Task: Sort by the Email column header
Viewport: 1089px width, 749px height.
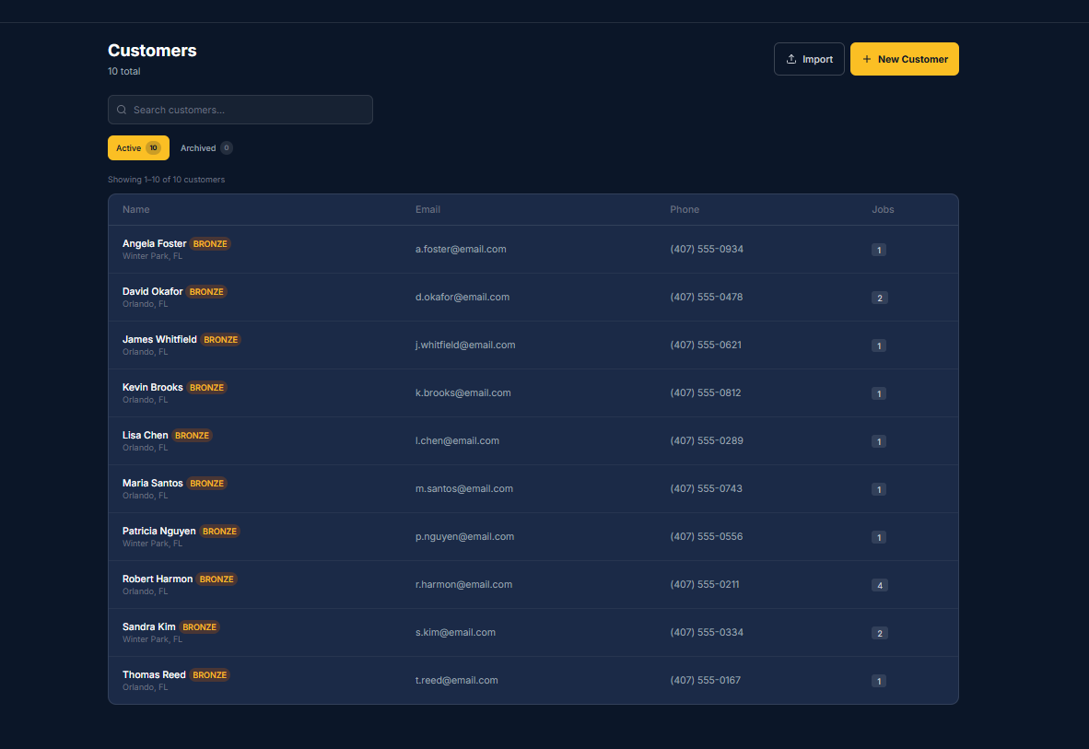Action: [427, 209]
